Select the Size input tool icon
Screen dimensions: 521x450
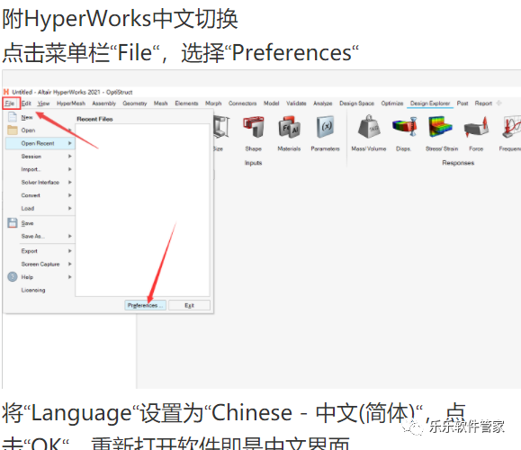[221, 127]
